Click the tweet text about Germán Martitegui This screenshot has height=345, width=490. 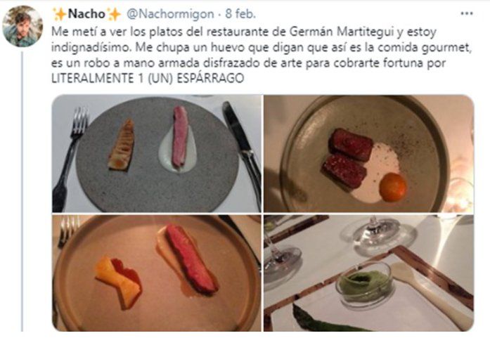[262, 55]
